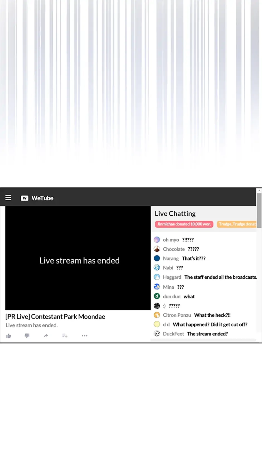Image resolution: width=262 pixels, height=453 pixels.
Task: Add video to playlist icon
Action: [x=65, y=336]
